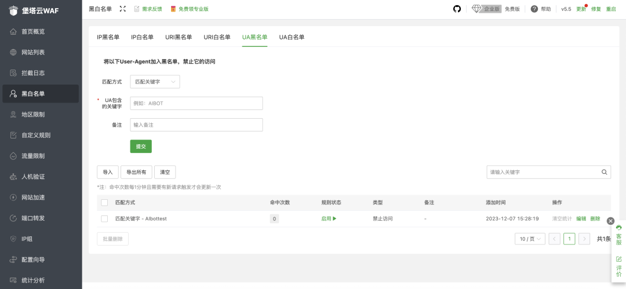Click the green 提交 button
Viewport: 626px width, 289px height.
141,147
